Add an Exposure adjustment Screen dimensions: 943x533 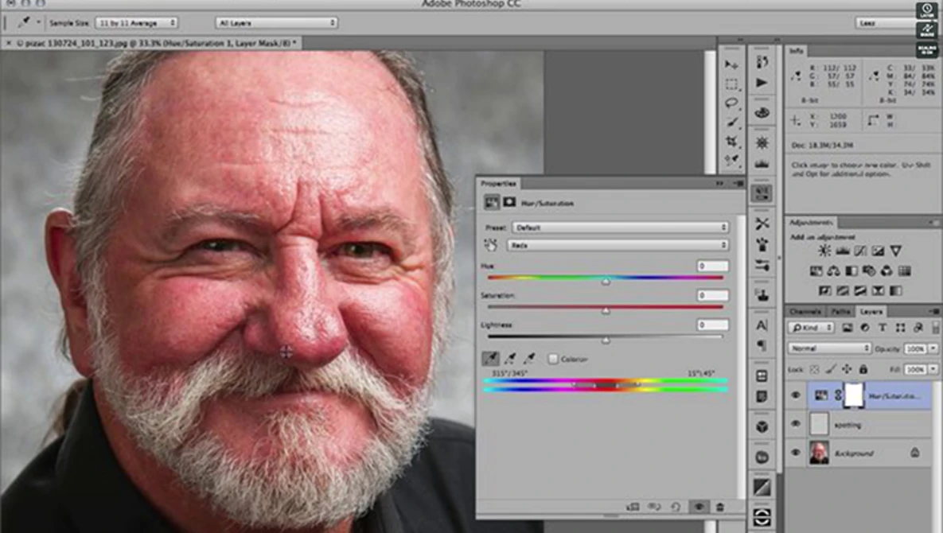pos(878,251)
